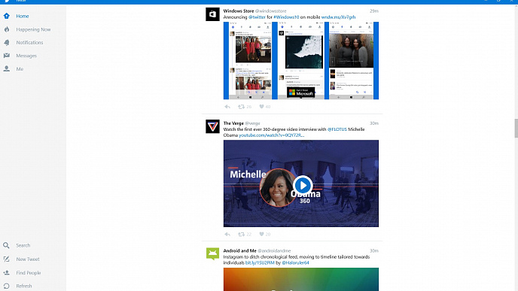Retweet the Windows Store tweet
Image resolution: width=518 pixels, height=291 pixels.
point(242,107)
